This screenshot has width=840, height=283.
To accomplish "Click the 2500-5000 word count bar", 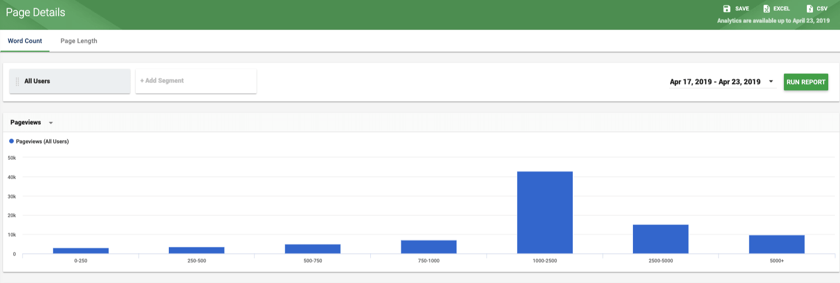I will click(x=660, y=239).
